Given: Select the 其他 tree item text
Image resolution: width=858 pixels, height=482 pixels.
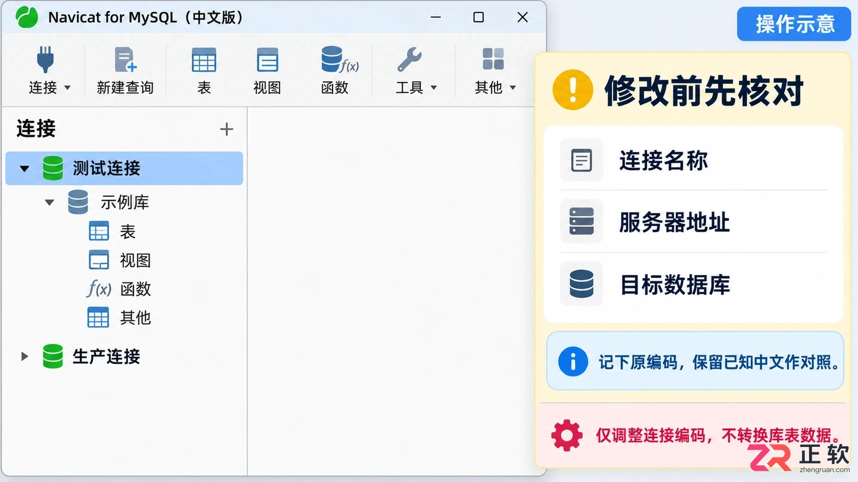Looking at the screenshot, I should (x=135, y=318).
